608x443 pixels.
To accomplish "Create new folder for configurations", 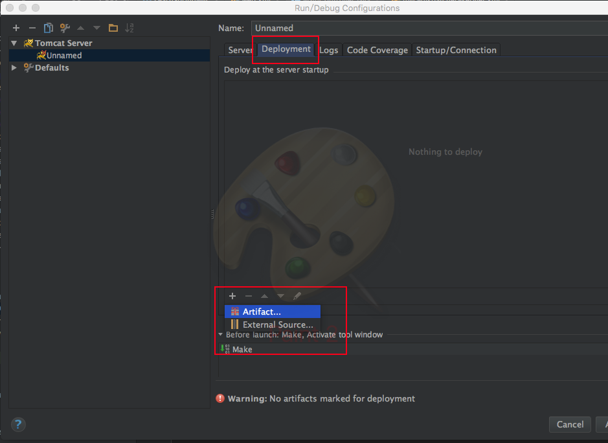I will [113, 28].
